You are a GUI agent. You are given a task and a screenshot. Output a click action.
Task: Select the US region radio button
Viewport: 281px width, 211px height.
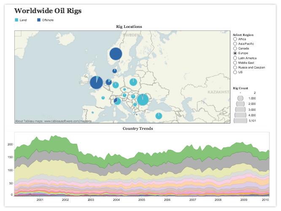coord(235,72)
